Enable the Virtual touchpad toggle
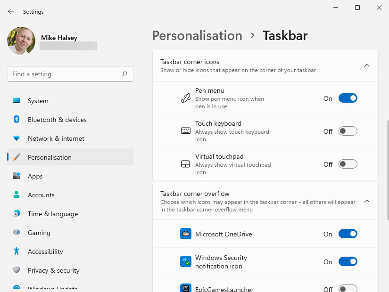Viewport: 389px width, 292px height. click(348, 164)
